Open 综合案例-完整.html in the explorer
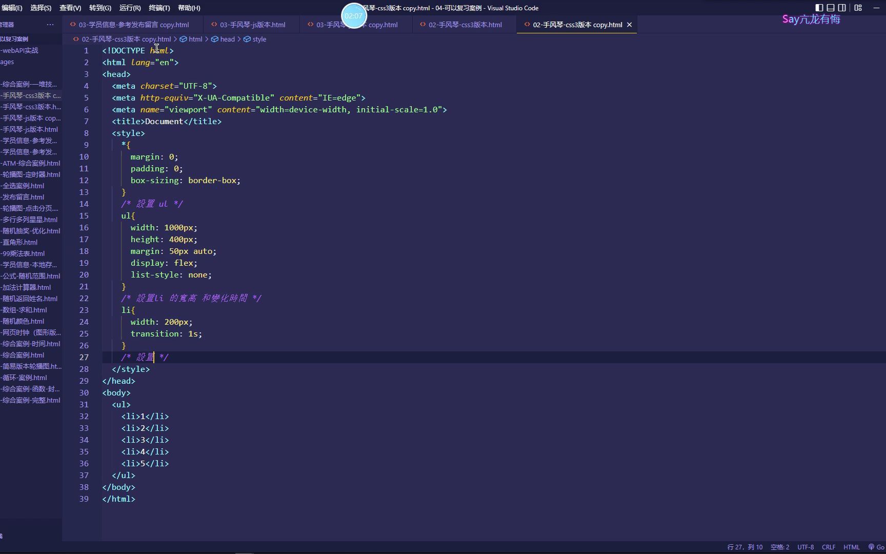This screenshot has width=886, height=554. click(31, 400)
